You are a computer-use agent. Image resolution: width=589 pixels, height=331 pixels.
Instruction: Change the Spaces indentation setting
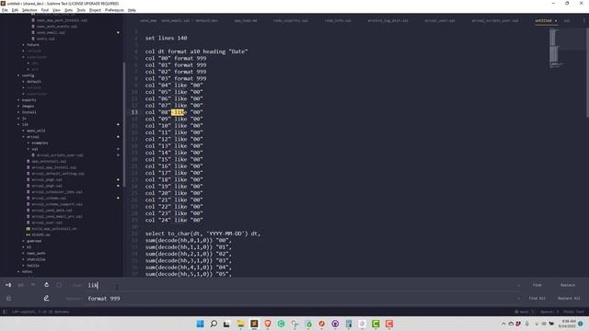(549, 312)
